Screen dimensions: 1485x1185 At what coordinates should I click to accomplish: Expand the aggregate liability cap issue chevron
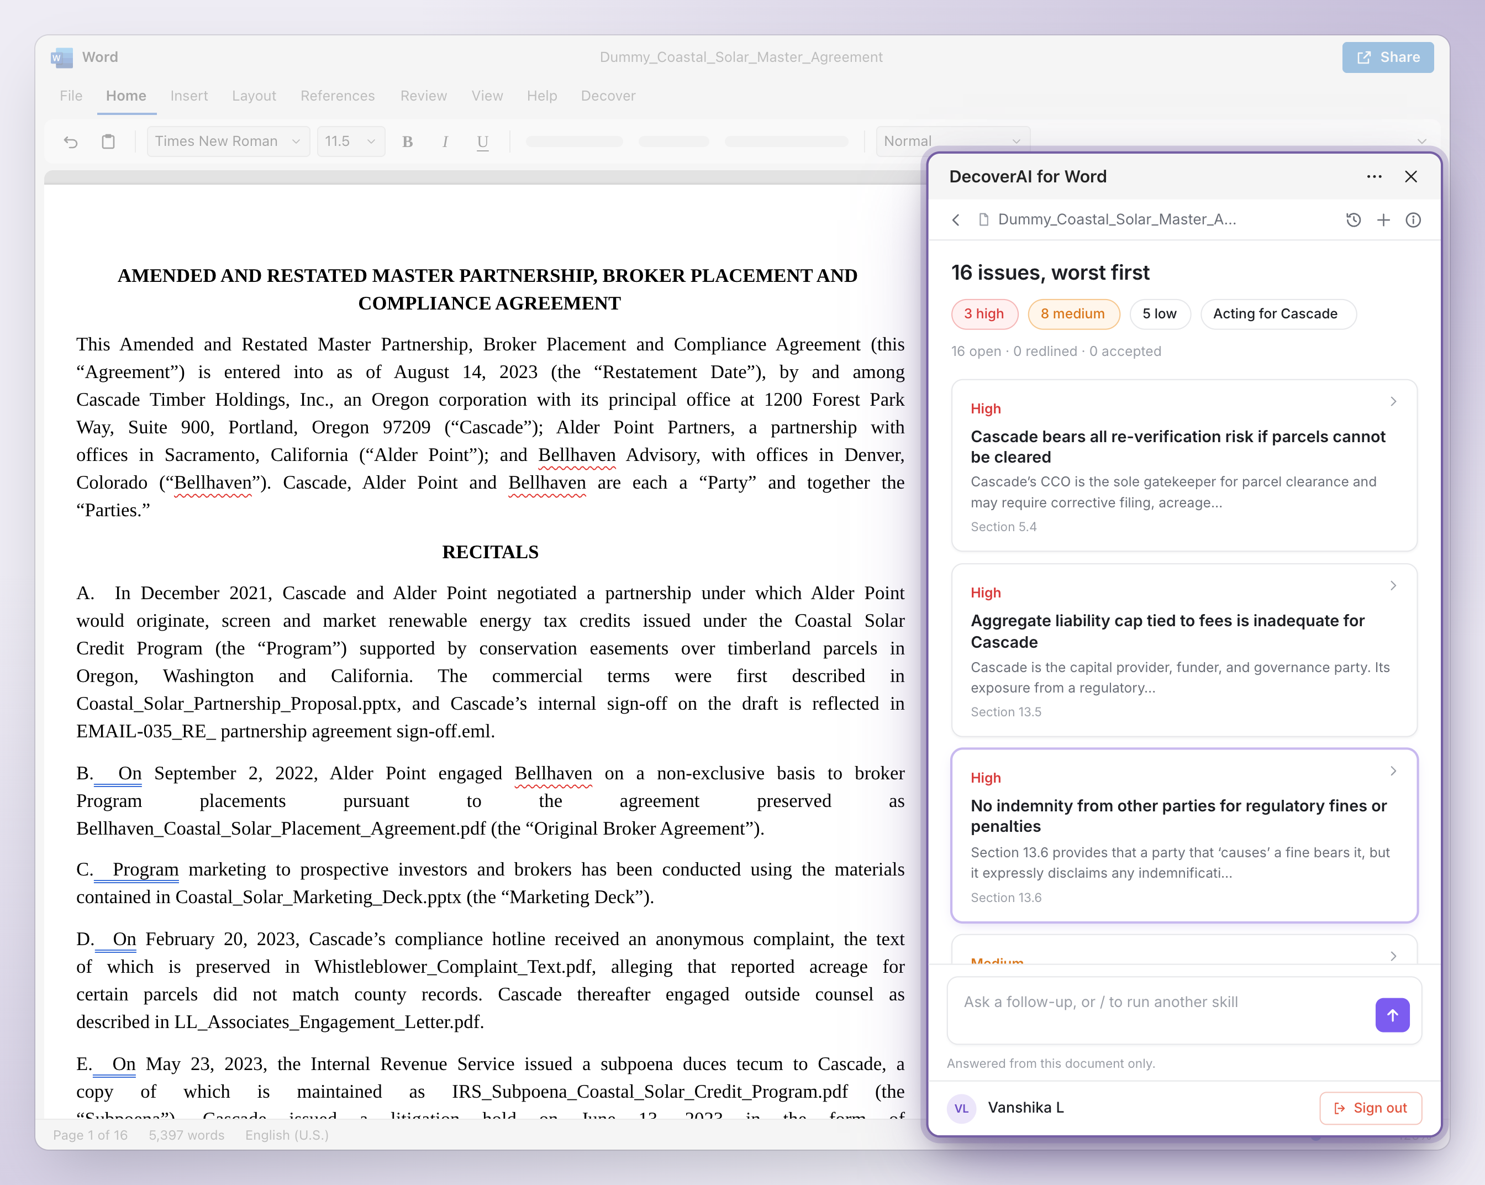point(1393,586)
